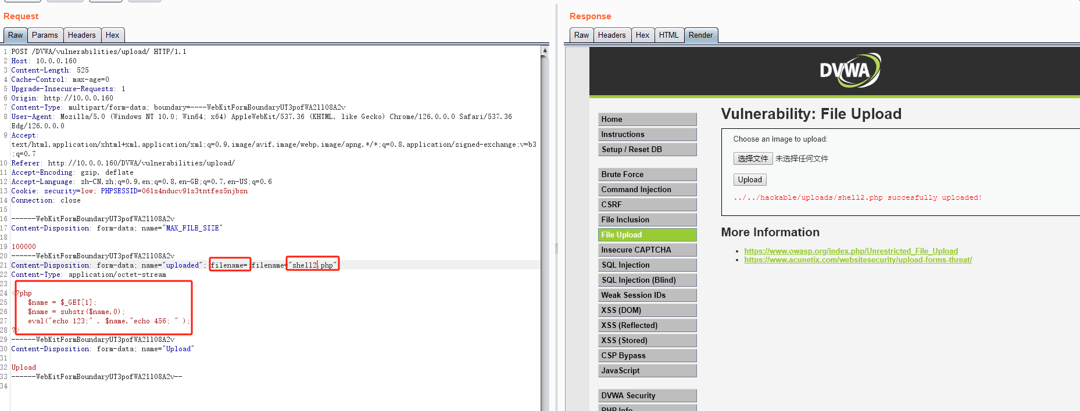Click the Upload button in the rendered form
The width and height of the screenshot is (1080, 411).
[750, 180]
